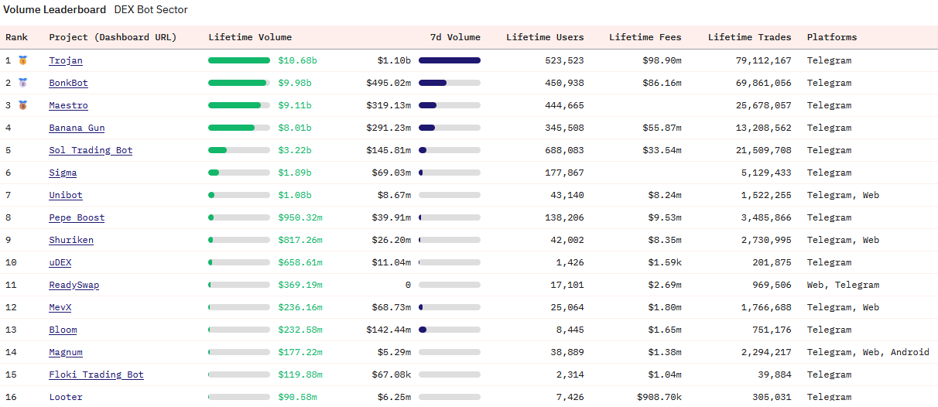Screen dimensions: 938x407
Task: Click the silver medal icon beside rank 2
Action: coord(23,83)
